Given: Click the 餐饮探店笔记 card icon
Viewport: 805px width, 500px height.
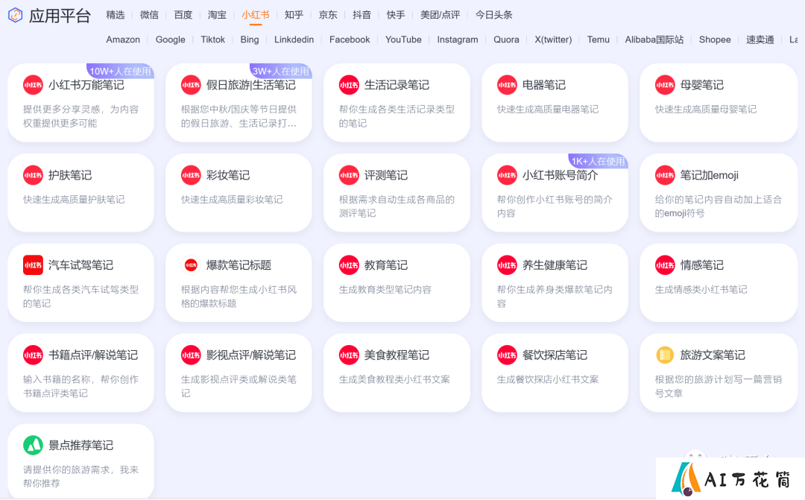Looking at the screenshot, I should click(508, 355).
